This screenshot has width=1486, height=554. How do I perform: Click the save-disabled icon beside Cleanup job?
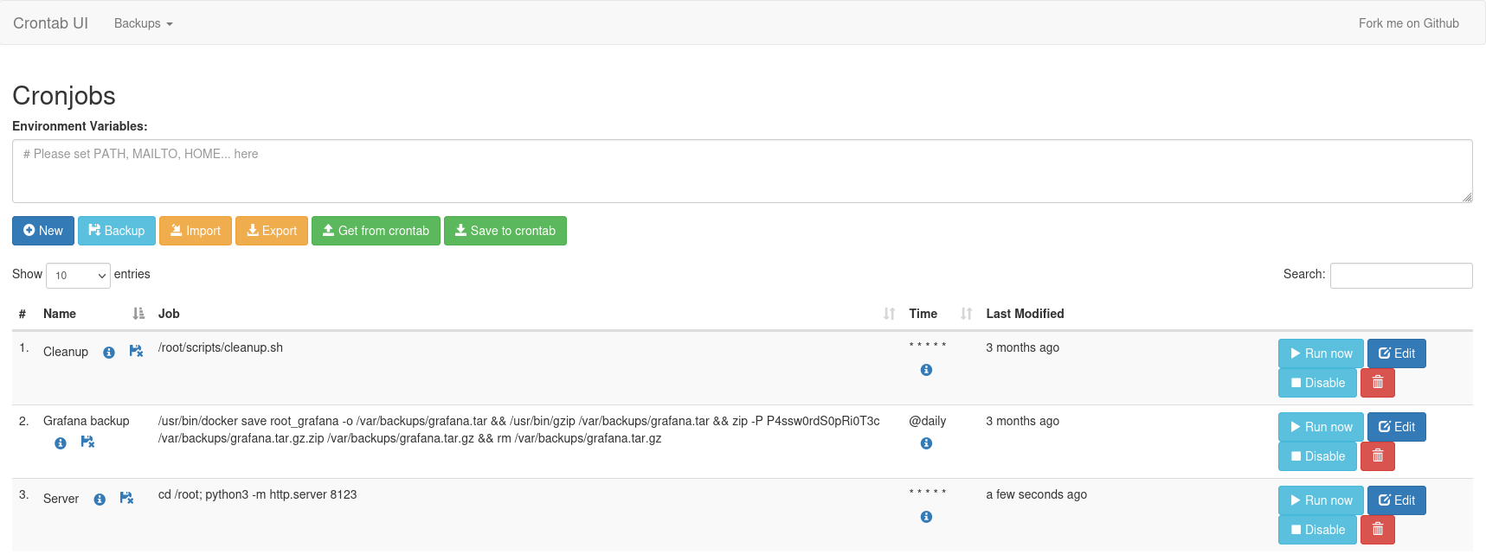(136, 351)
